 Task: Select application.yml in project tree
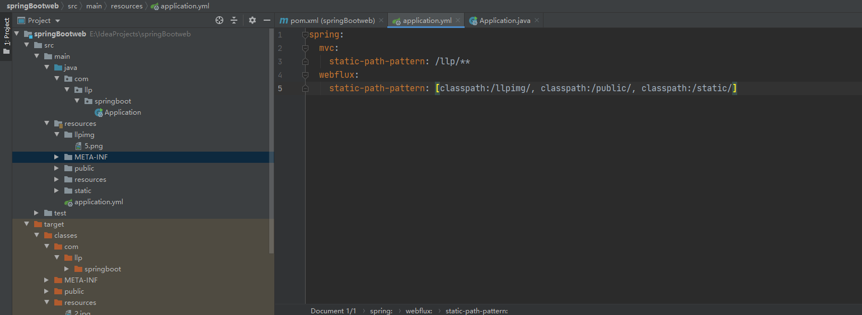[99, 202]
